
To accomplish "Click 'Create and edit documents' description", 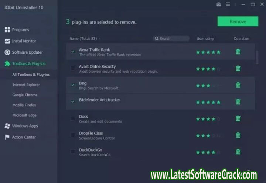I will coord(100,122).
